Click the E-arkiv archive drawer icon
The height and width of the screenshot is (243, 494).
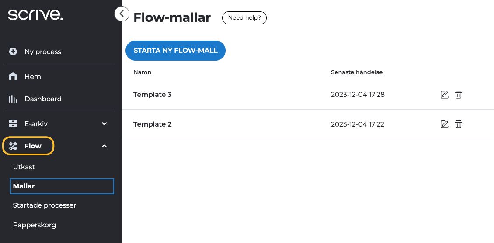(13, 124)
